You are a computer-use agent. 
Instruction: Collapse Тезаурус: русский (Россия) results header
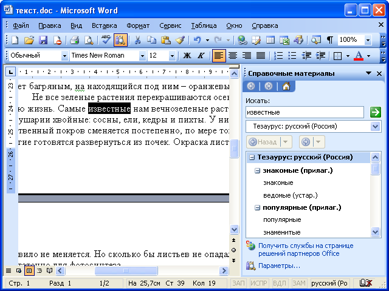[252, 158]
